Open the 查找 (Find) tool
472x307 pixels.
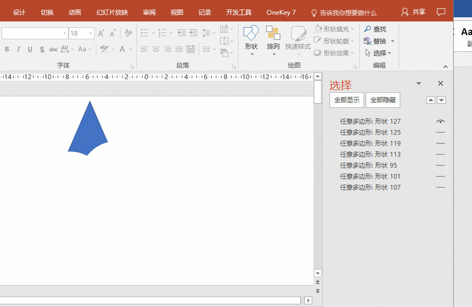[375, 29]
